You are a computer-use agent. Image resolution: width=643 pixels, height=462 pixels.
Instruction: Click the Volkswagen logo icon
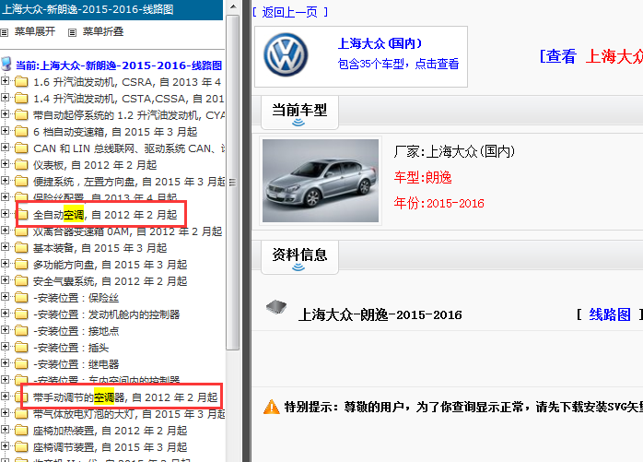pyautogui.click(x=286, y=55)
